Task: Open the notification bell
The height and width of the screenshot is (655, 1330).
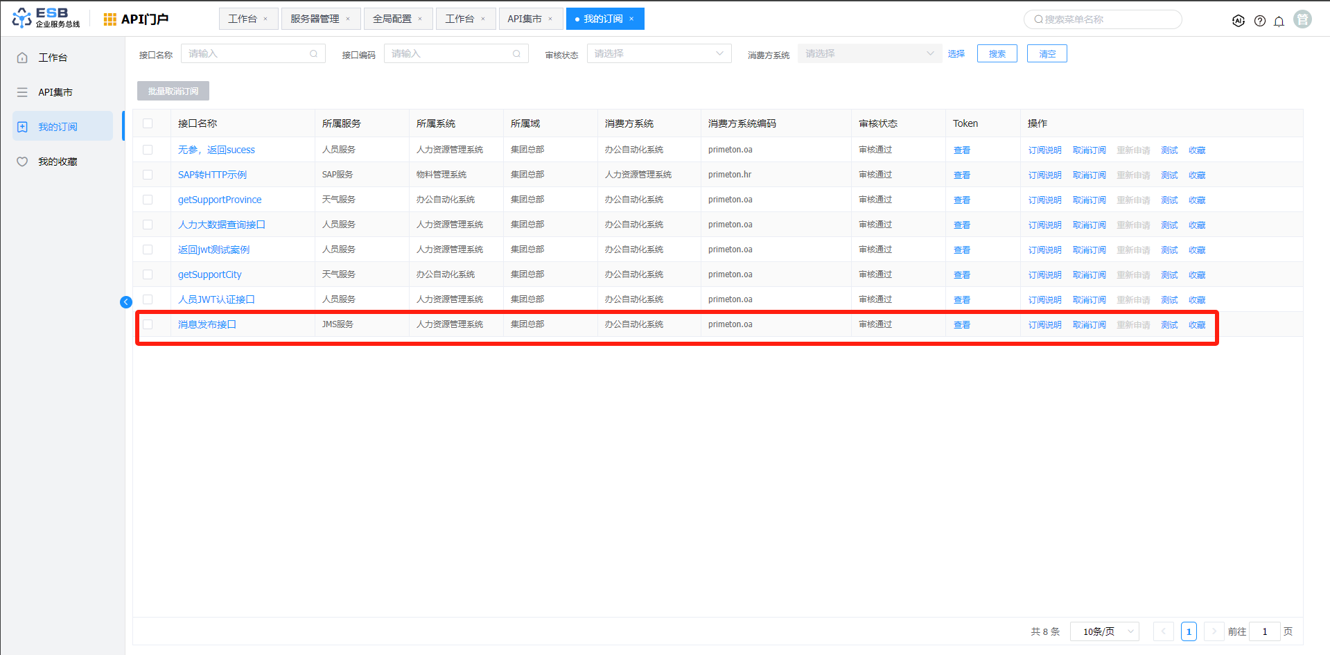Action: 1279,21
